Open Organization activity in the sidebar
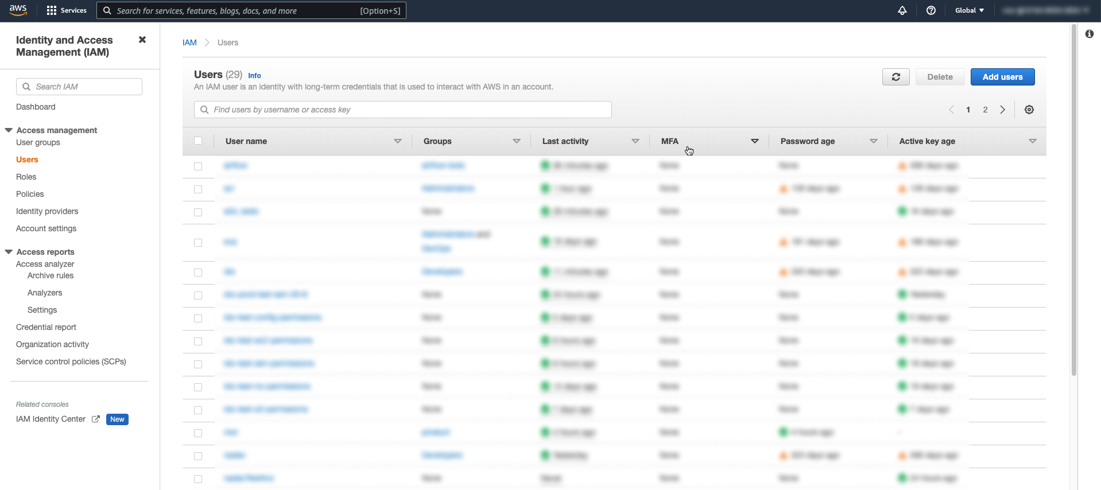 52,344
